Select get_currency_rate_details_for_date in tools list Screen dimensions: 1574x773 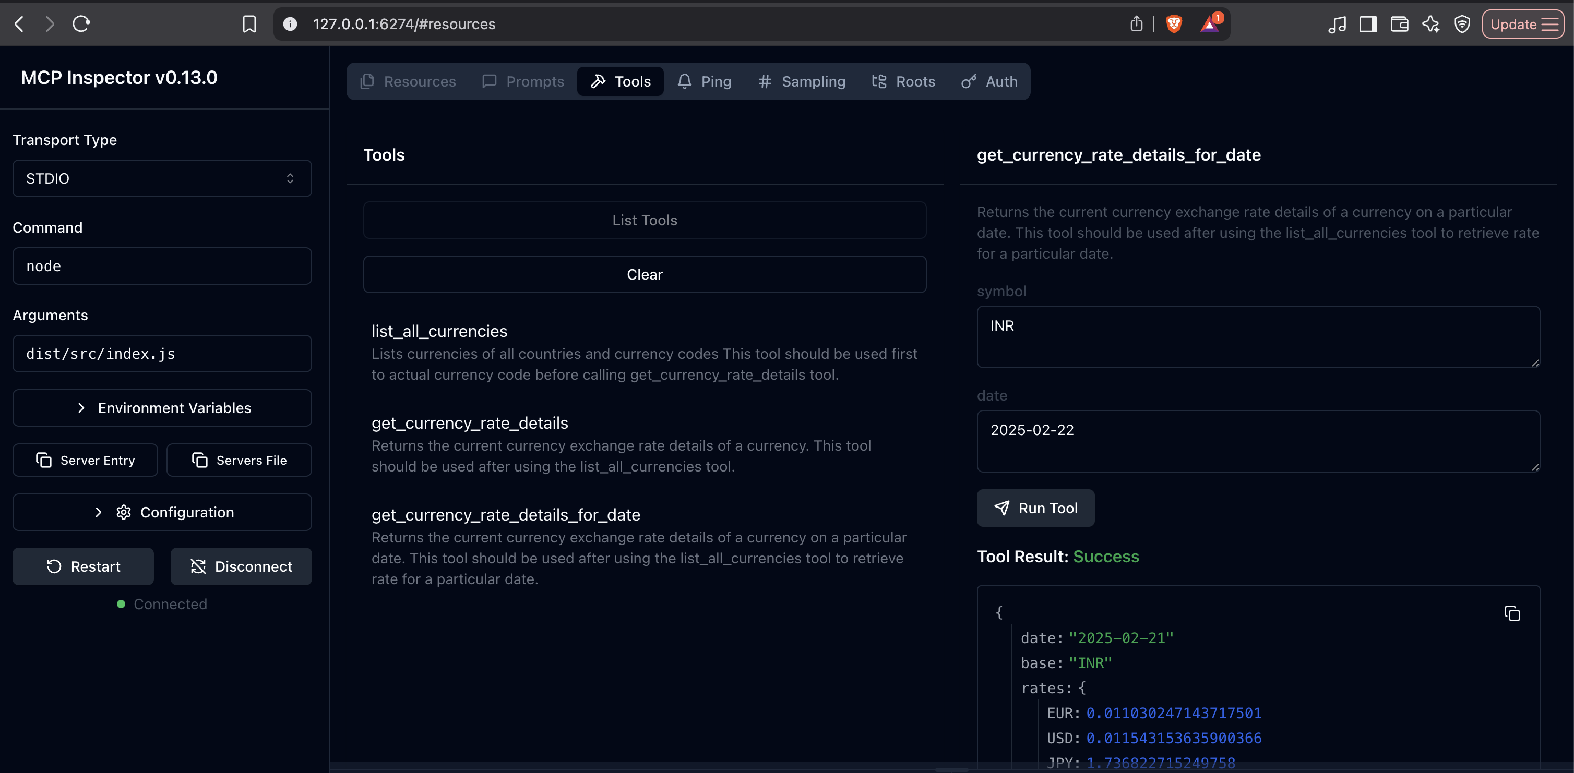[645, 547]
